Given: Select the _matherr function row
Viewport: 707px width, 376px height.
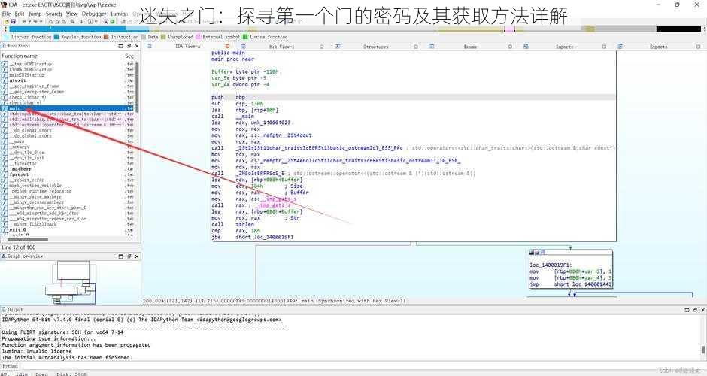Looking at the screenshot, I should (68, 169).
